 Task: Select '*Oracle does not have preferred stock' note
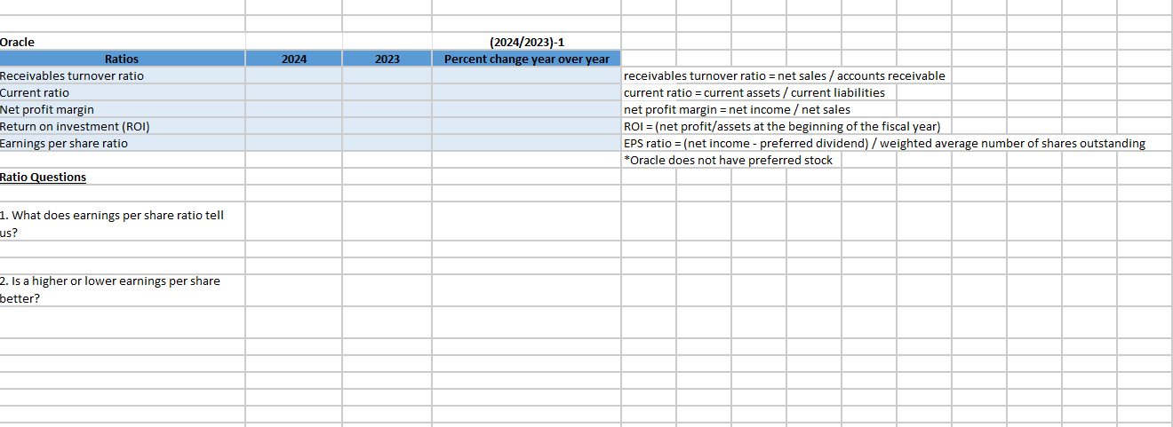point(729,160)
